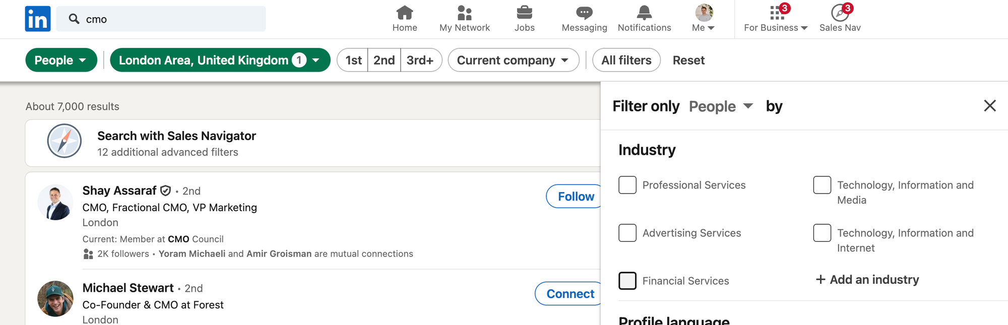Open the Home feed icon
This screenshot has width=1008, height=325.
tap(405, 13)
